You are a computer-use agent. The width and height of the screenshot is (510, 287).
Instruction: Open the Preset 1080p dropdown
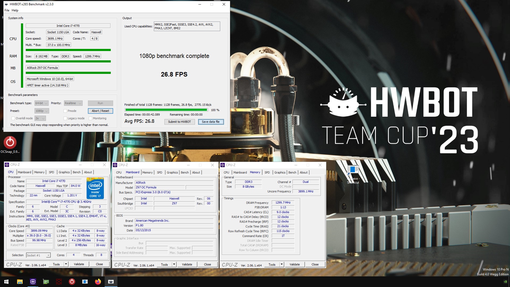[42, 111]
